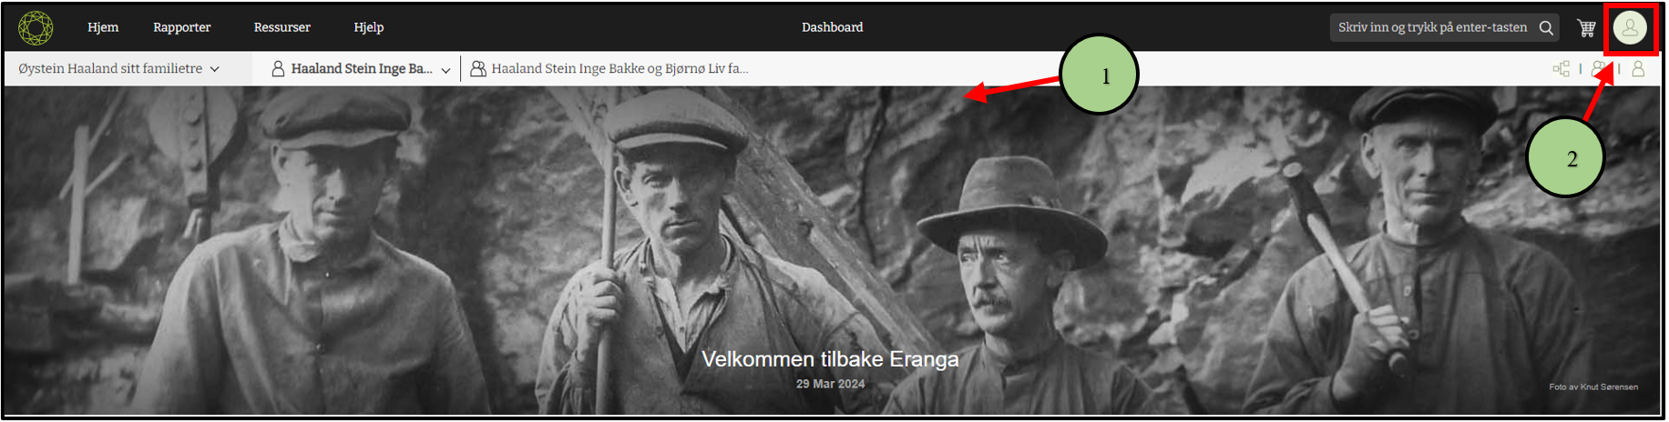Open the Hjem menu
This screenshot has height=422, width=1669.
click(x=103, y=27)
